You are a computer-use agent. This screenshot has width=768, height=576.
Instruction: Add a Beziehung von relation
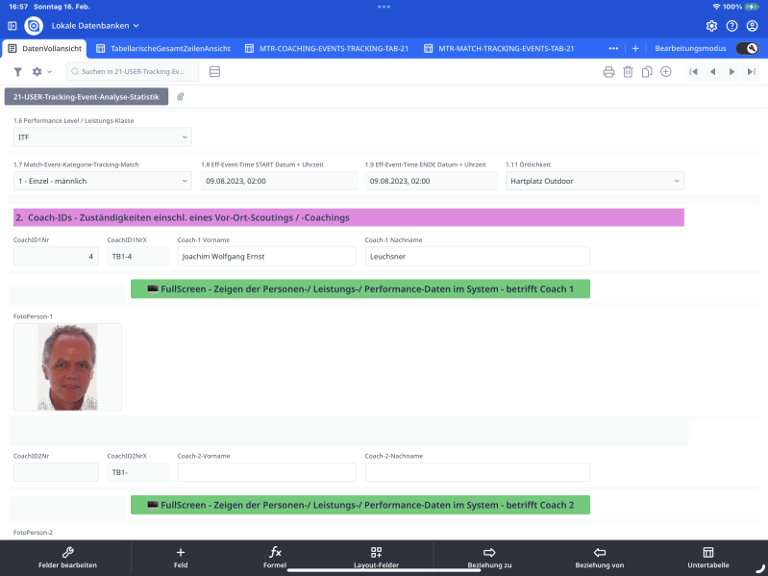point(600,558)
